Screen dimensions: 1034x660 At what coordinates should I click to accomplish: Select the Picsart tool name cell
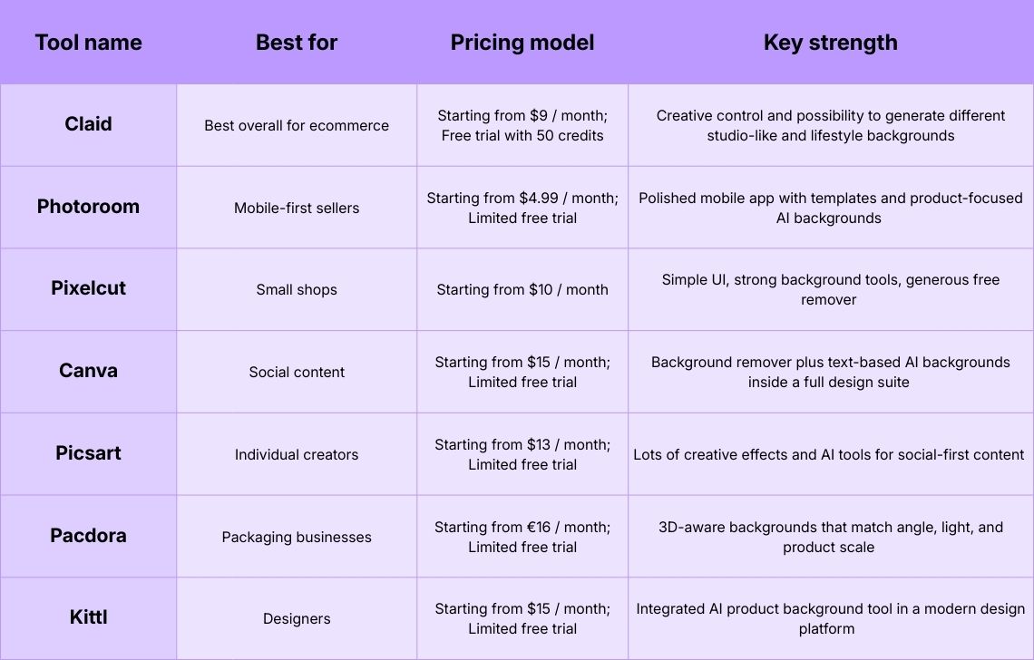88,453
